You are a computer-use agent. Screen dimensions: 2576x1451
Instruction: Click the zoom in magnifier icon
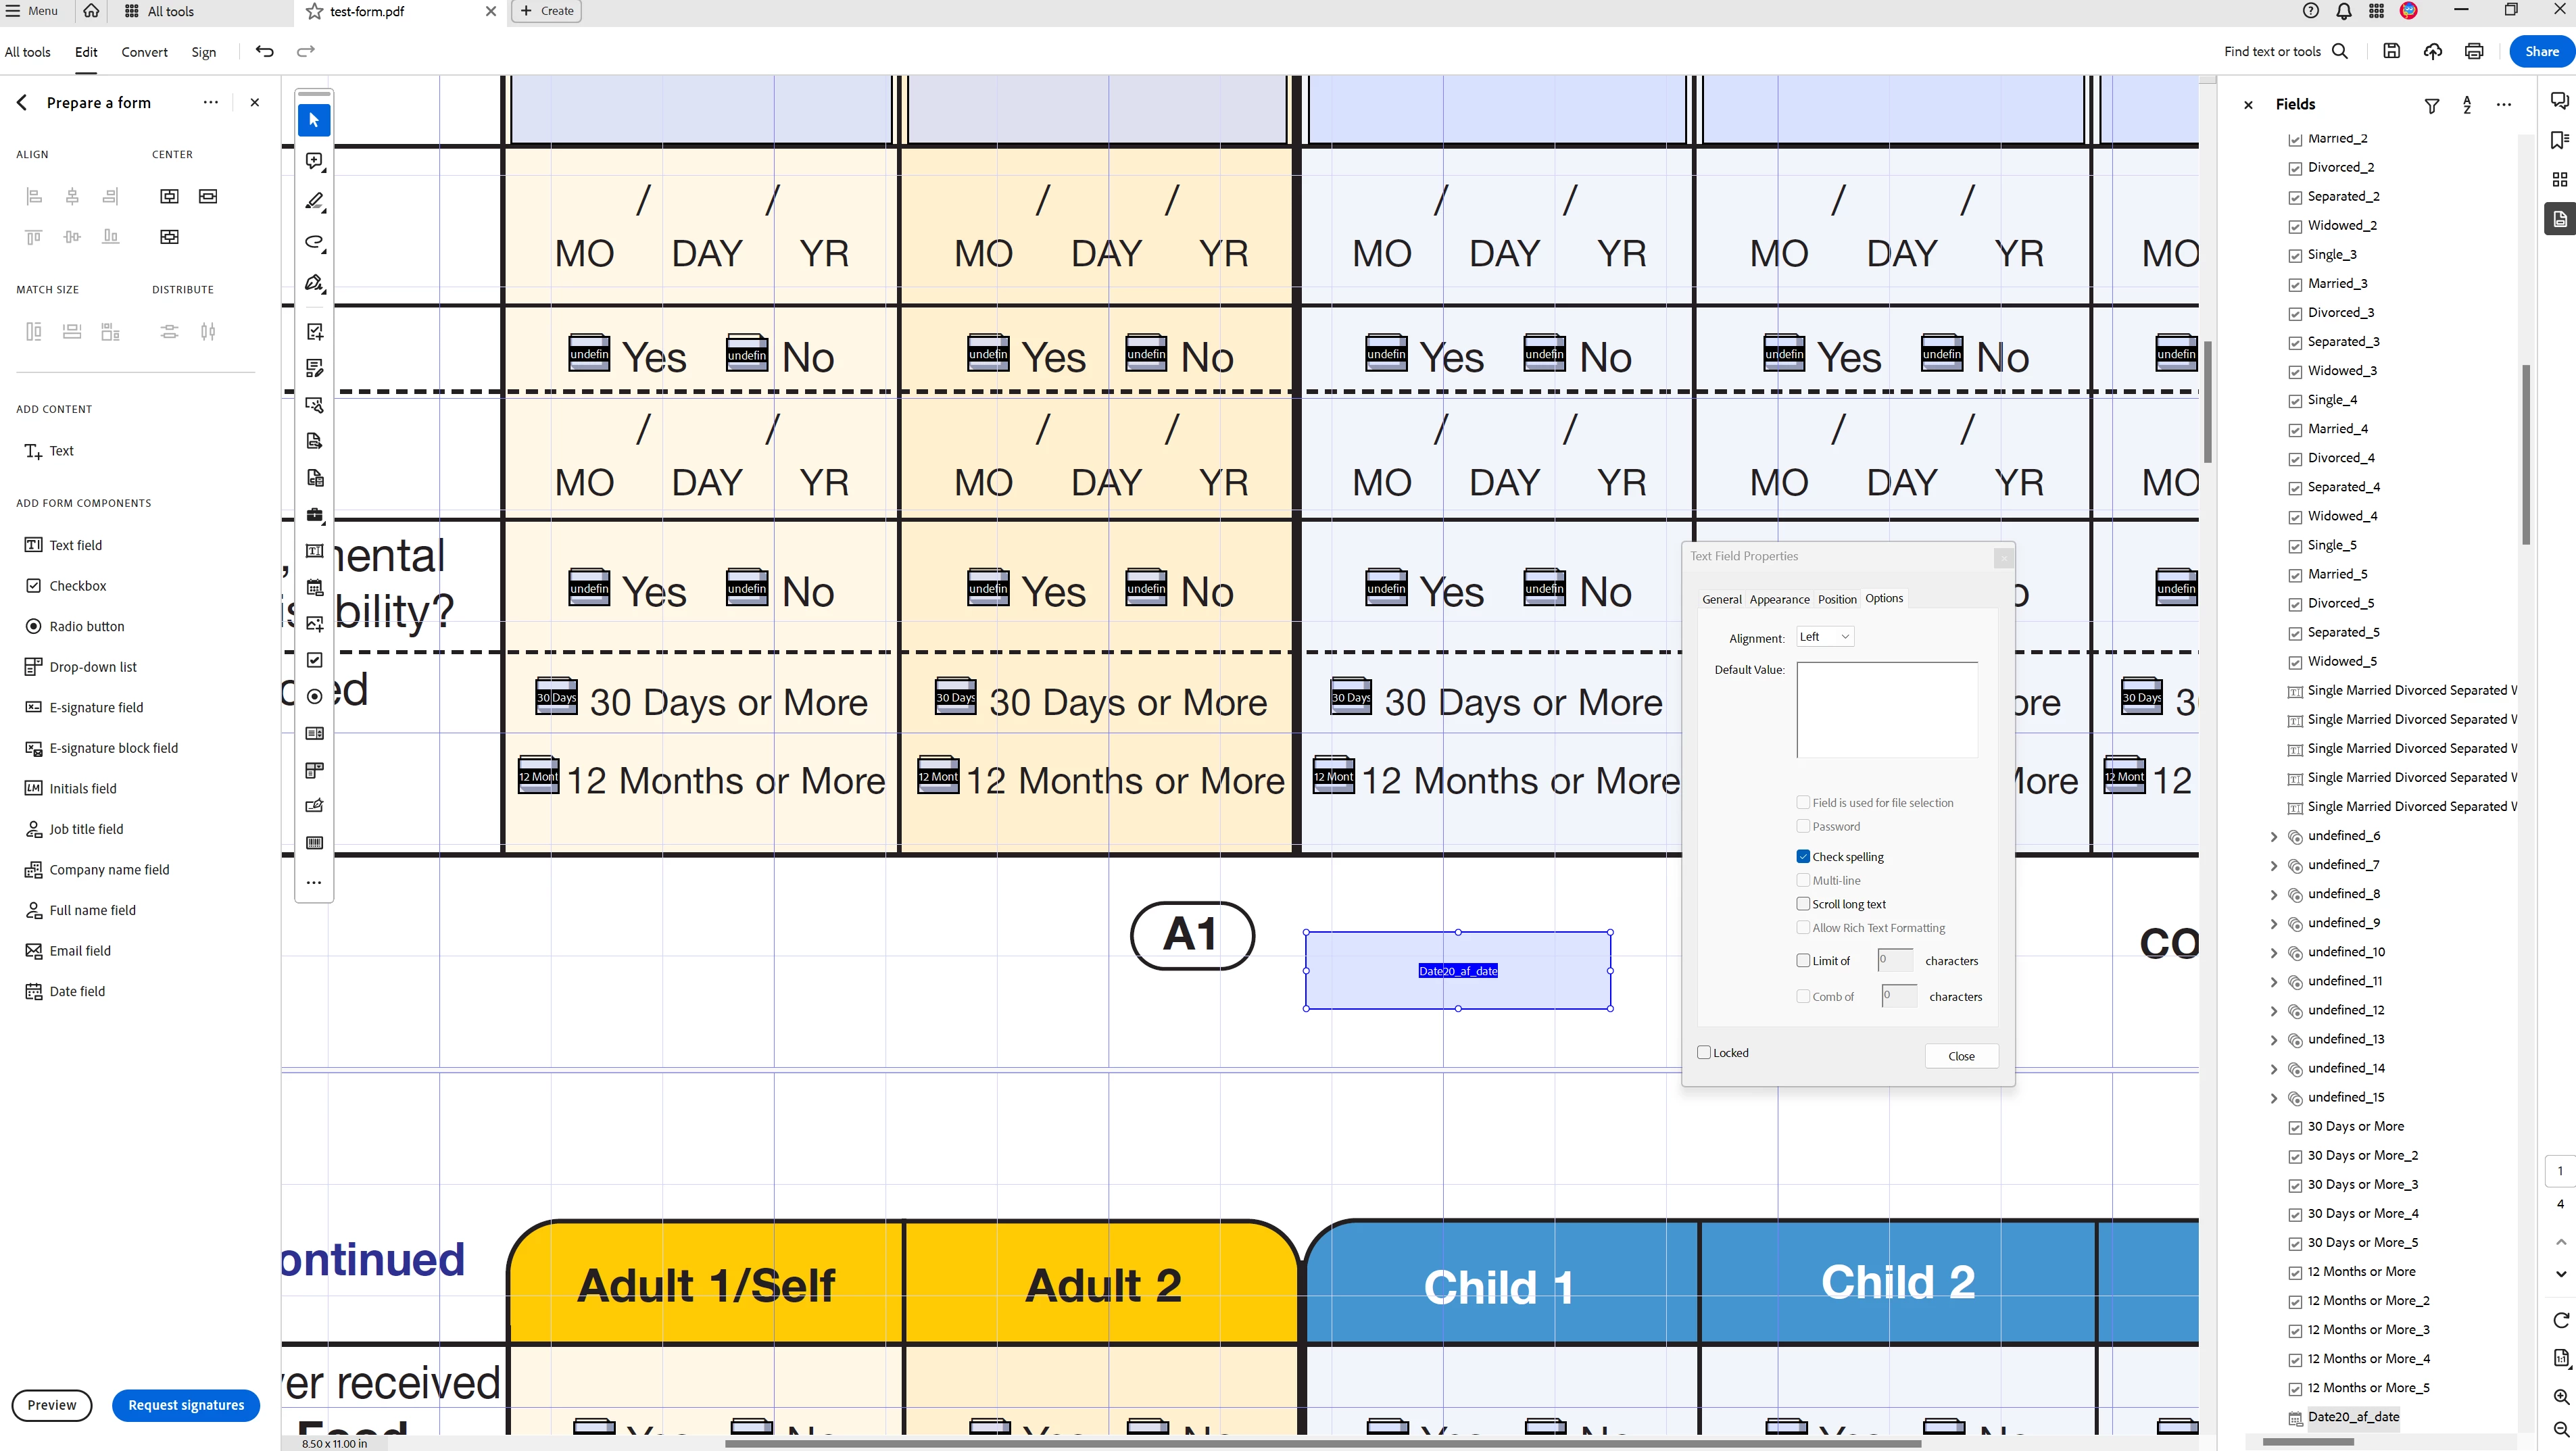click(x=2560, y=1396)
